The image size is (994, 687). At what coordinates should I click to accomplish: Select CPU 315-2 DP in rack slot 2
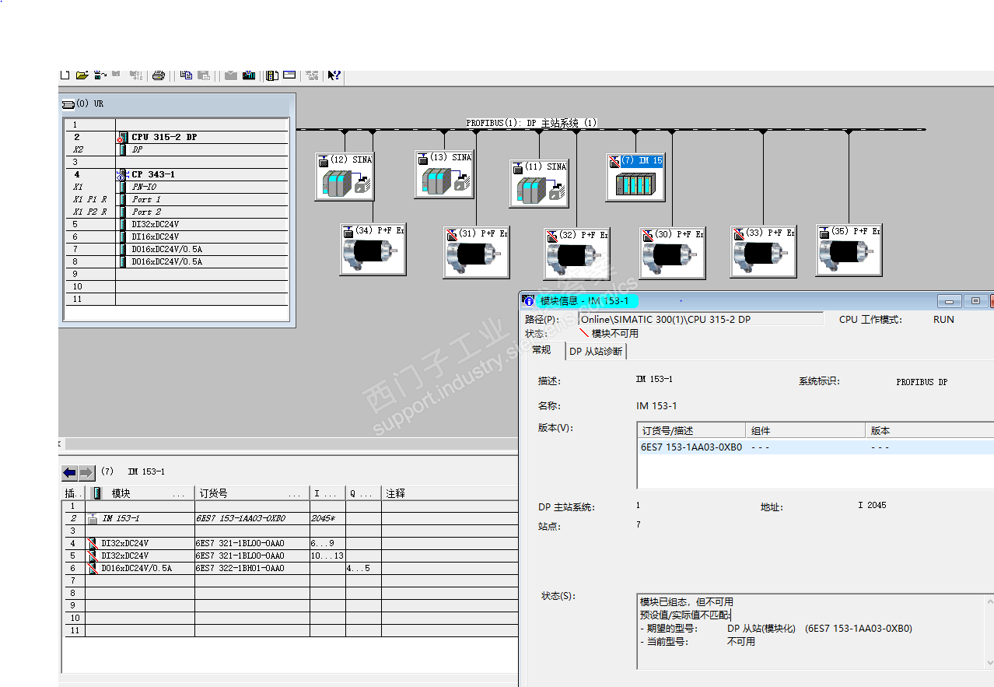click(177, 137)
